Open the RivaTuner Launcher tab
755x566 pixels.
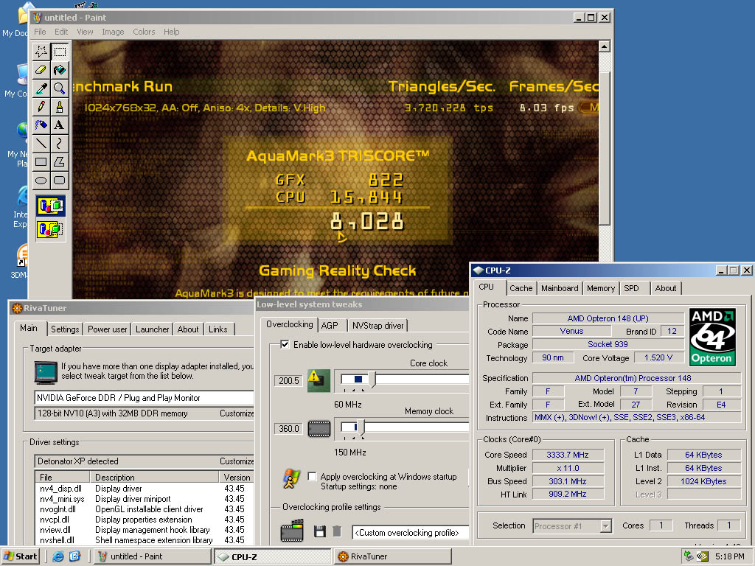click(152, 329)
